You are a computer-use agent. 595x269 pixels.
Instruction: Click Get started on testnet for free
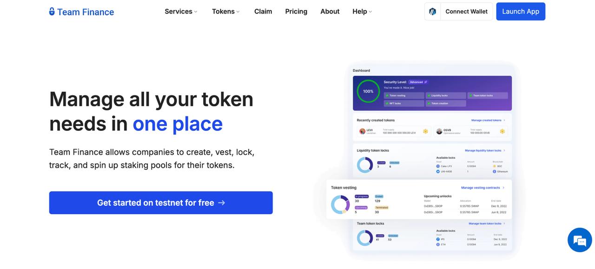click(x=161, y=203)
